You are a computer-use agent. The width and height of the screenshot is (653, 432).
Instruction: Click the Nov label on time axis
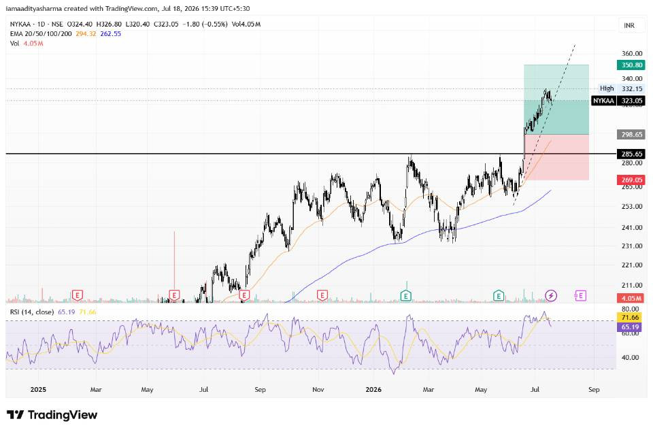(318, 390)
